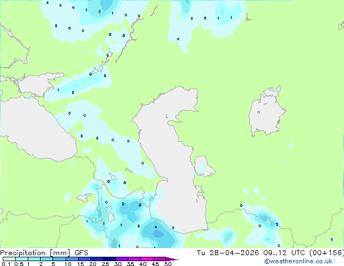Screen dimensions: 344x266
Task: Click the legend label '50'
Action: [168, 264]
